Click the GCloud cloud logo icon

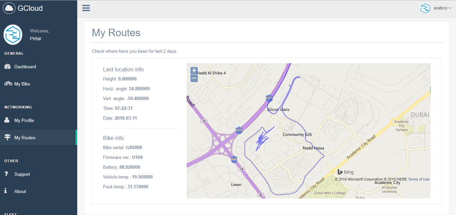pos(9,8)
